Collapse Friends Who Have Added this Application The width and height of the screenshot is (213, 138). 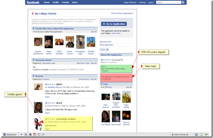click(x=34, y=28)
